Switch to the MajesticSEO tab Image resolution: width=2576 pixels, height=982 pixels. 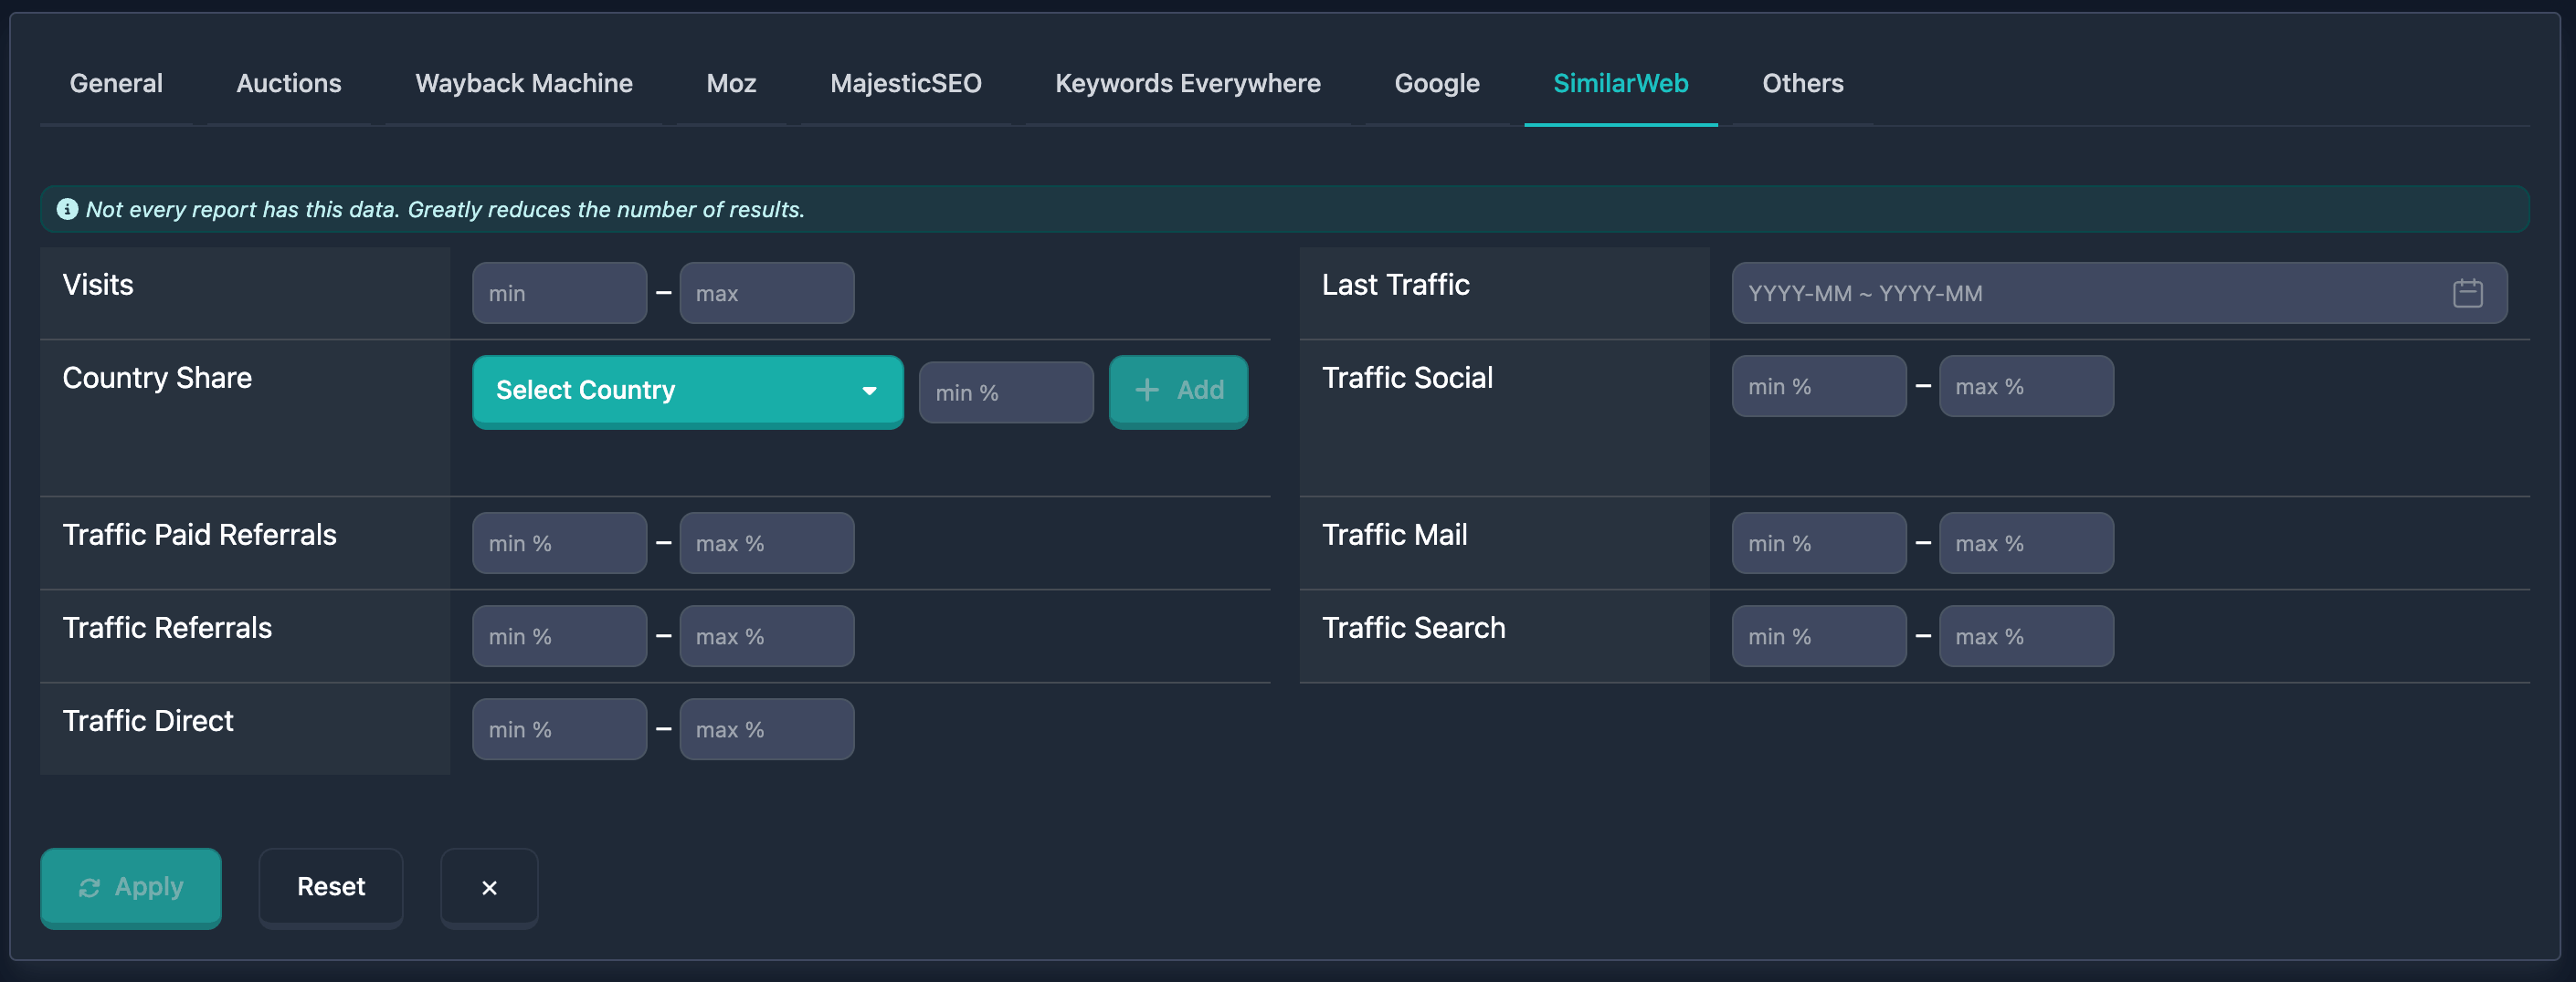click(x=905, y=84)
